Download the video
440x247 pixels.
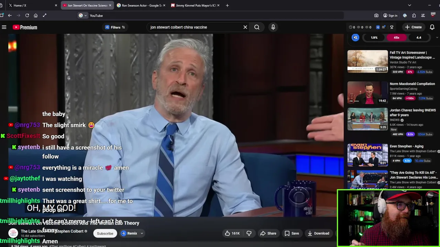[318, 233]
